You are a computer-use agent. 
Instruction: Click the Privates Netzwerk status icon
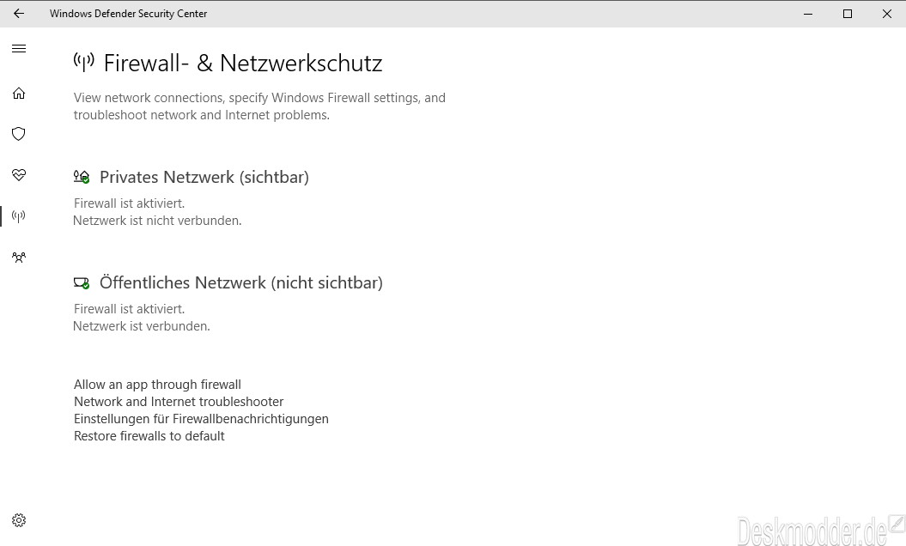click(x=82, y=177)
